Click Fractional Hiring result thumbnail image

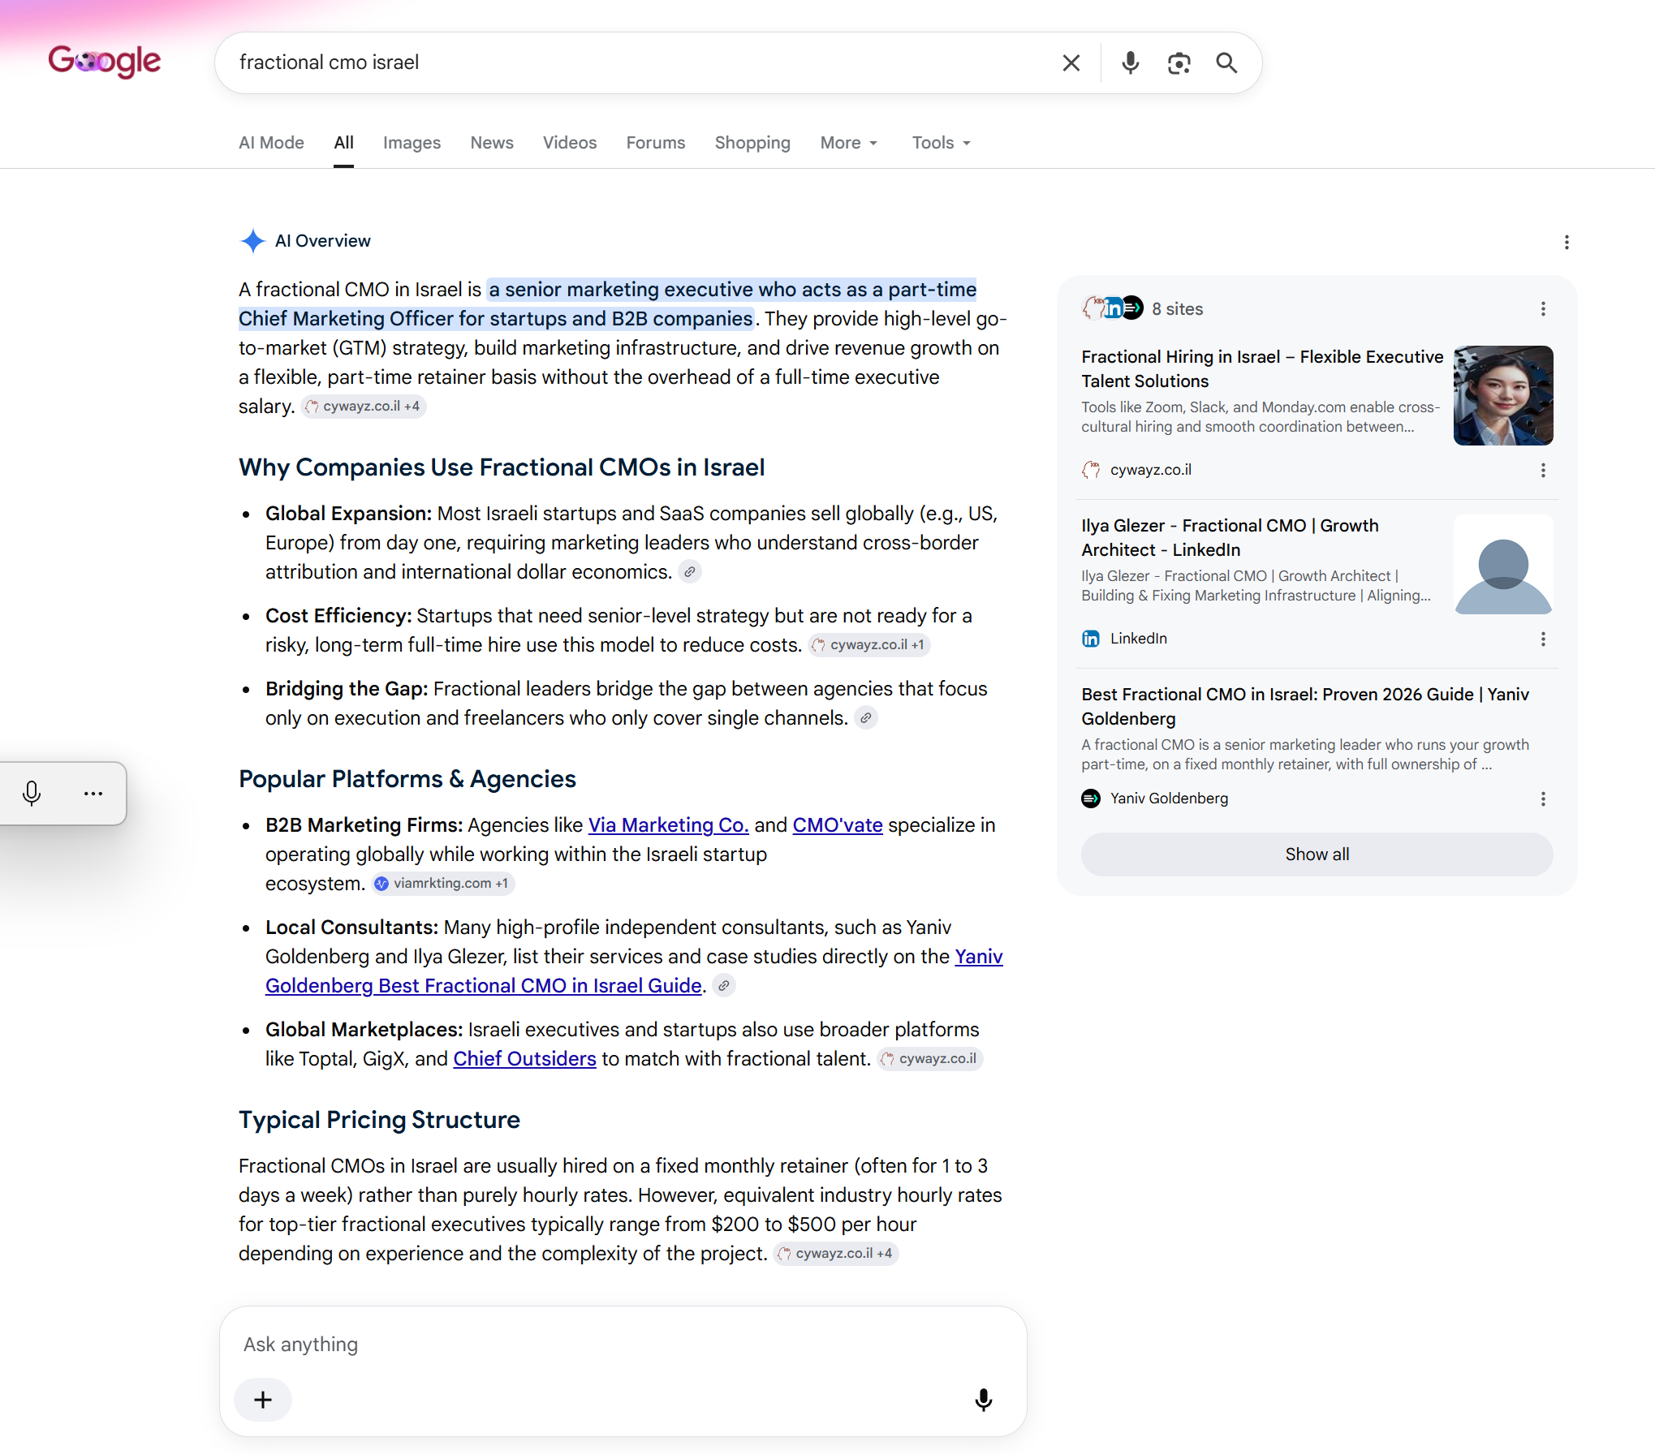click(x=1503, y=395)
